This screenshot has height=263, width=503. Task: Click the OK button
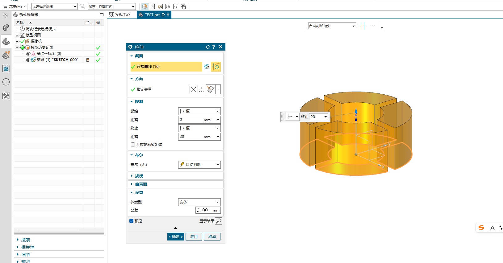point(176,237)
